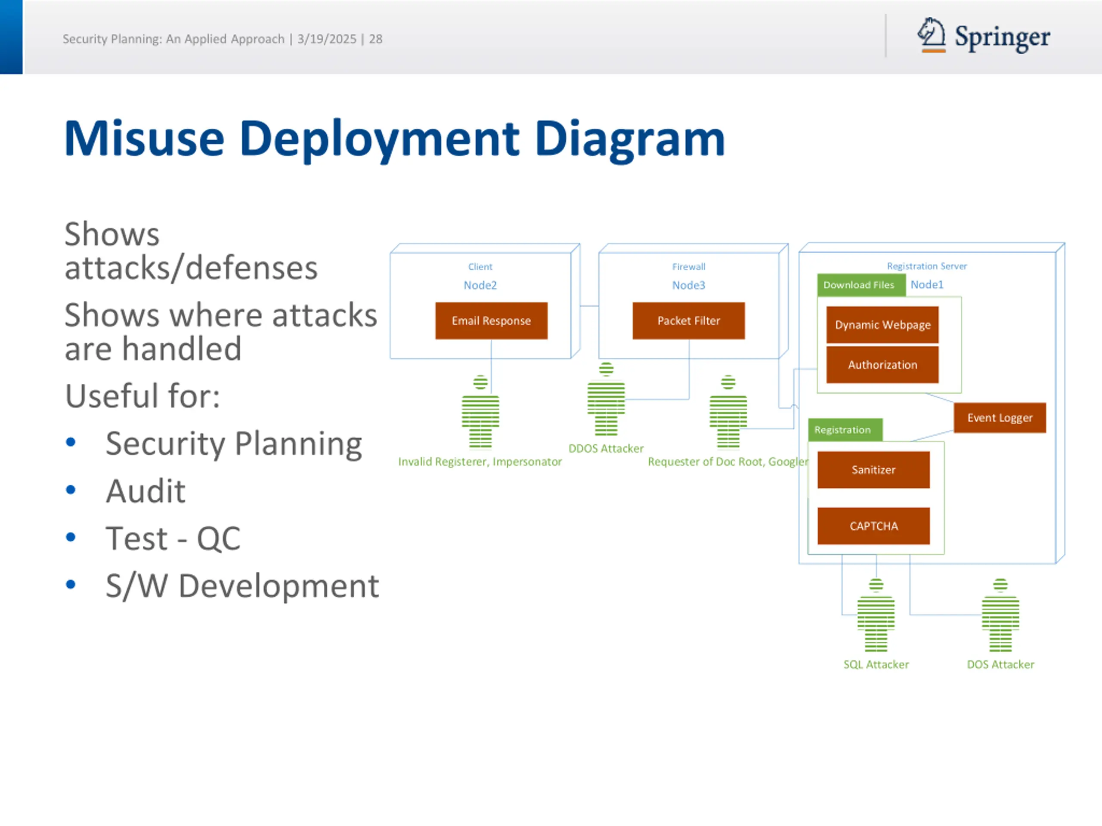The width and height of the screenshot is (1102, 826).
Task: Click the 'SQL Attacker' caption
Action: [x=876, y=665]
